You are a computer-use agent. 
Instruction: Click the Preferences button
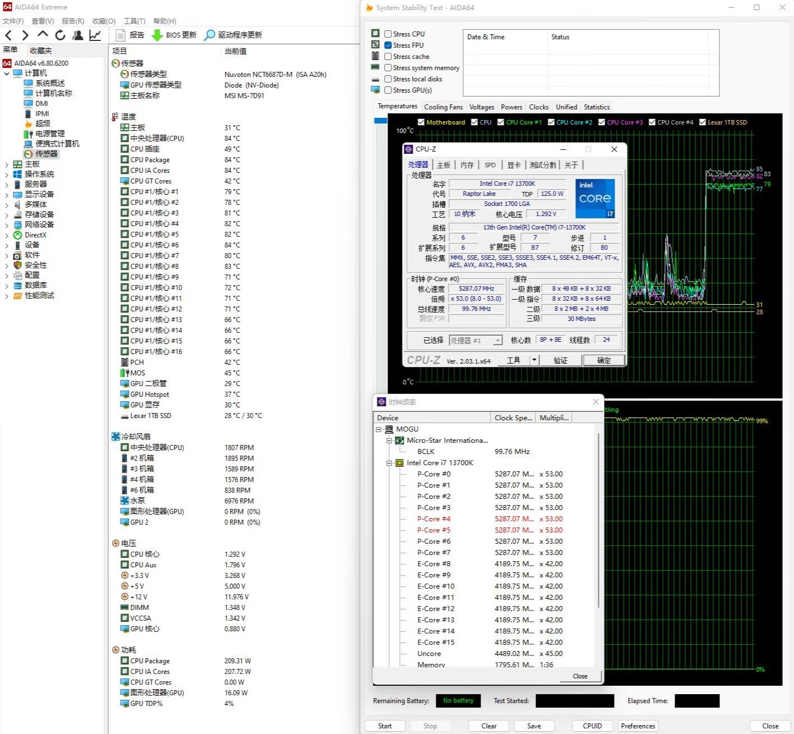[638, 726]
